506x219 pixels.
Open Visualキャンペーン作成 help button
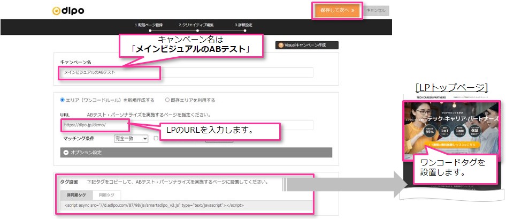click(307, 45)
